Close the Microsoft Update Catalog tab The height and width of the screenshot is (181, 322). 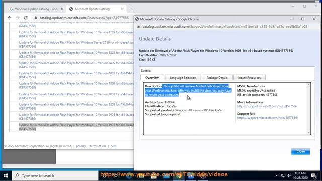coord(122,9)
